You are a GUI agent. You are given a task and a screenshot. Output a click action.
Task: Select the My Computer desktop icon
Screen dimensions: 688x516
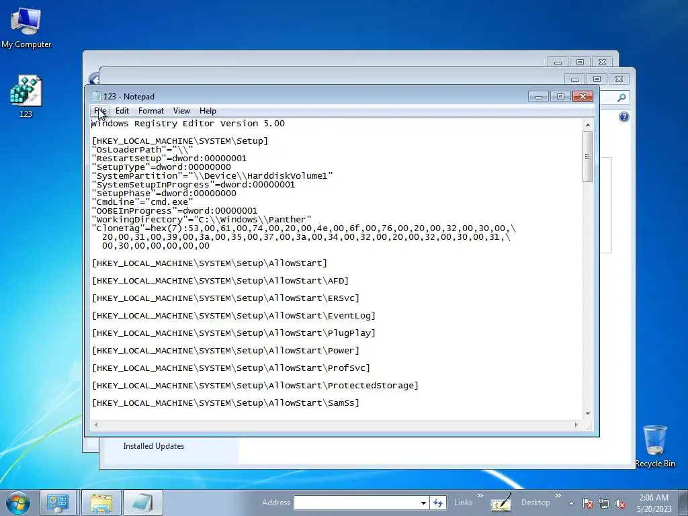coord(26,28)
